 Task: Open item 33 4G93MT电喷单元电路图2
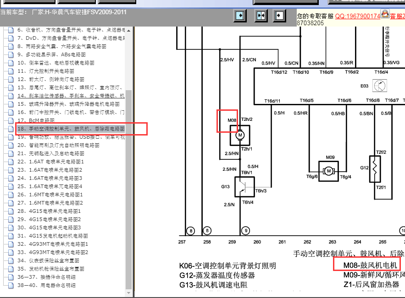53,253
